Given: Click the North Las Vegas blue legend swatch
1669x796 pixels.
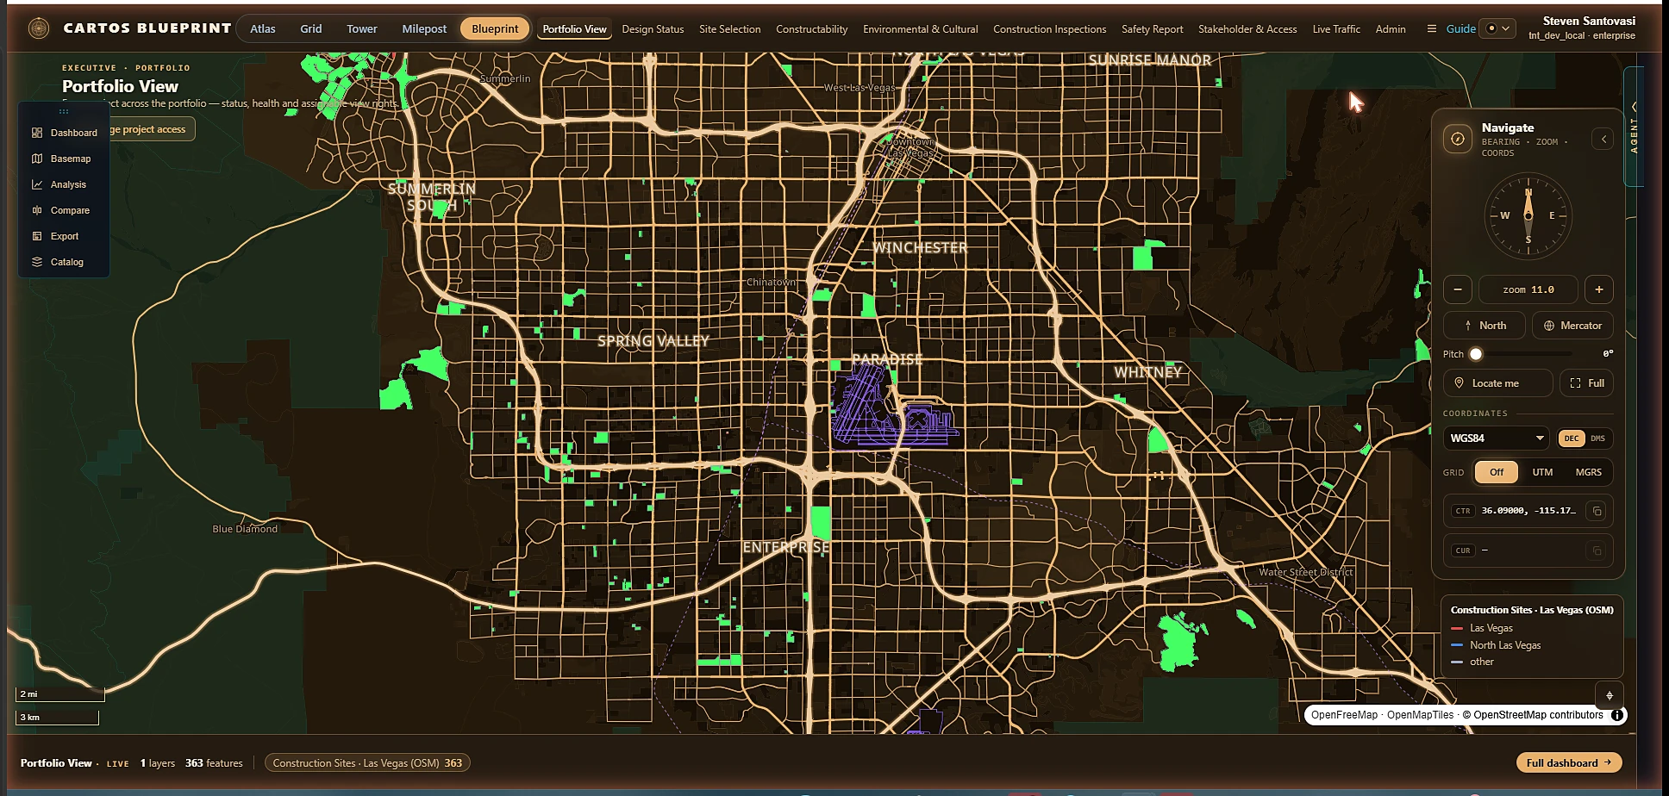Looking at the screenshot, I should pyautogui.click(x=1457, y=645).
